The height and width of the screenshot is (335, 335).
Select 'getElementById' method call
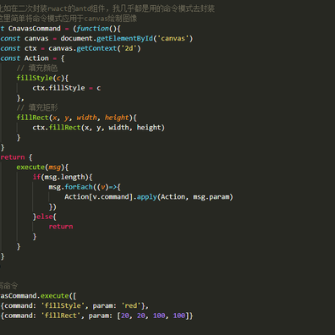click(124, 38)
